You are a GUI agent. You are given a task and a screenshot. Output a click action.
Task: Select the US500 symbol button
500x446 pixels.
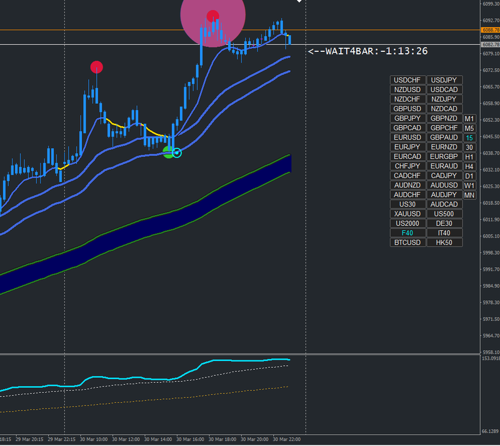pos(444,214)
